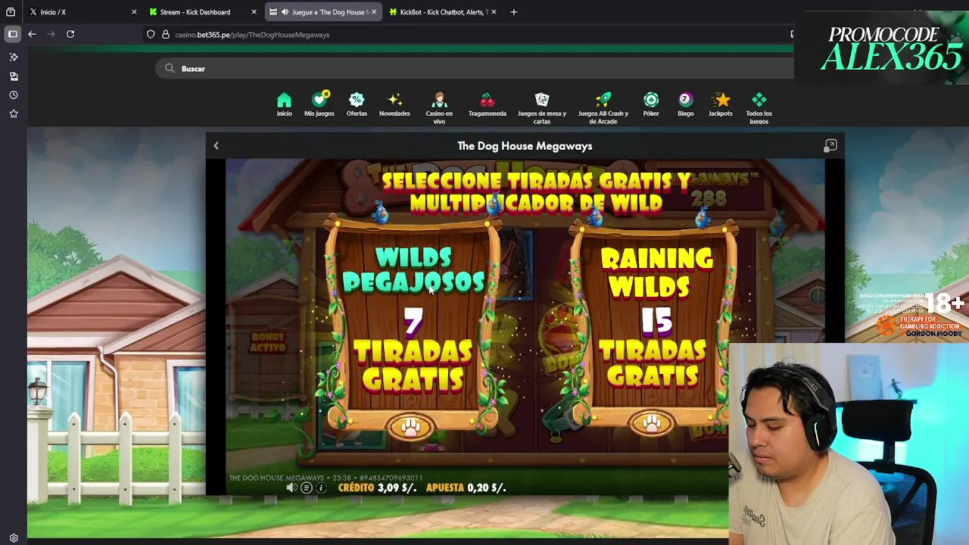Viewport: 969px width, 545px height.
Task: Open sidebar AI sparkle icon
Action: [14, 57]
